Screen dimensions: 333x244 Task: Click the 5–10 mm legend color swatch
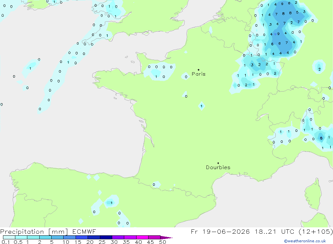pyautogui.click(x=57, y=237)
